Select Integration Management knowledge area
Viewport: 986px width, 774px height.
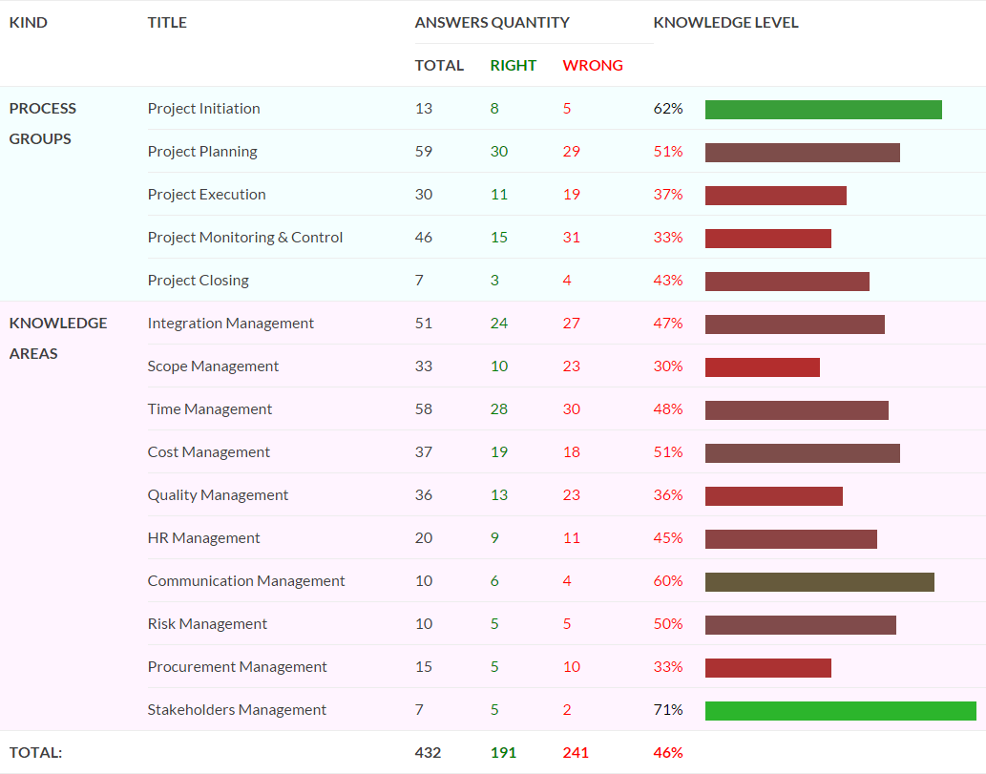[x=231, y=324]
